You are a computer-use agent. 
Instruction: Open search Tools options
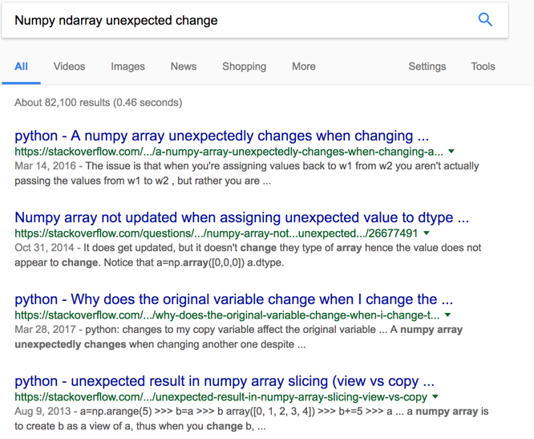click(x=483, y=67)
